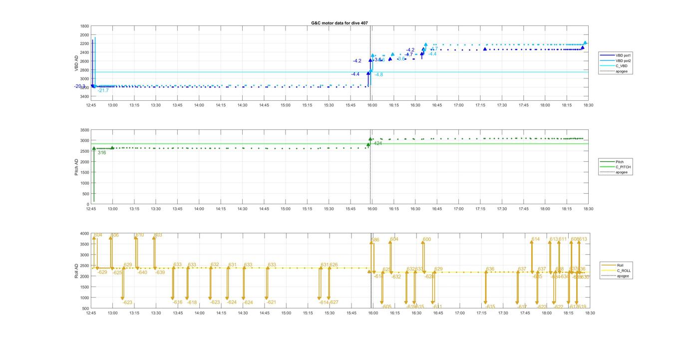Click the '-625' roll value label

(x=117, y=273)
